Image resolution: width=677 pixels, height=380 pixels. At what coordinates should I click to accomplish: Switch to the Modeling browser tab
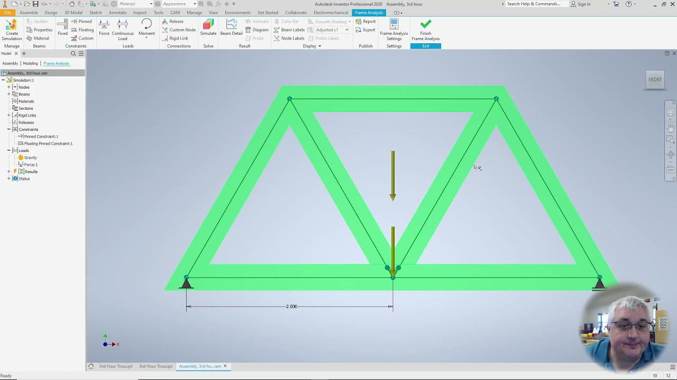click(30, 63)
